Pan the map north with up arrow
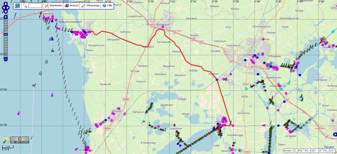Screen dimensions: 337x154 (x=6, y=4)
